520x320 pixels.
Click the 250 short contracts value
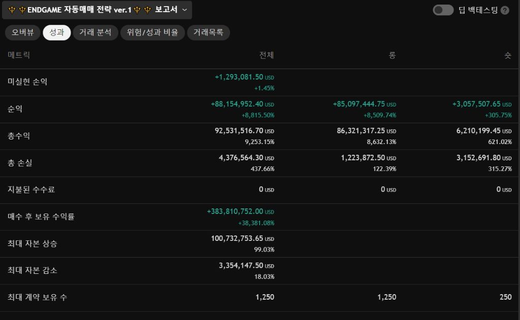pyautogui.click(x=505, y=297)
